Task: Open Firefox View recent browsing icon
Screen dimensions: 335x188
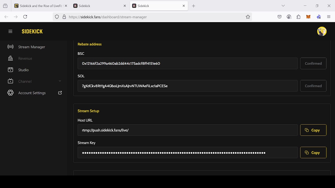Action: point(5,6)
